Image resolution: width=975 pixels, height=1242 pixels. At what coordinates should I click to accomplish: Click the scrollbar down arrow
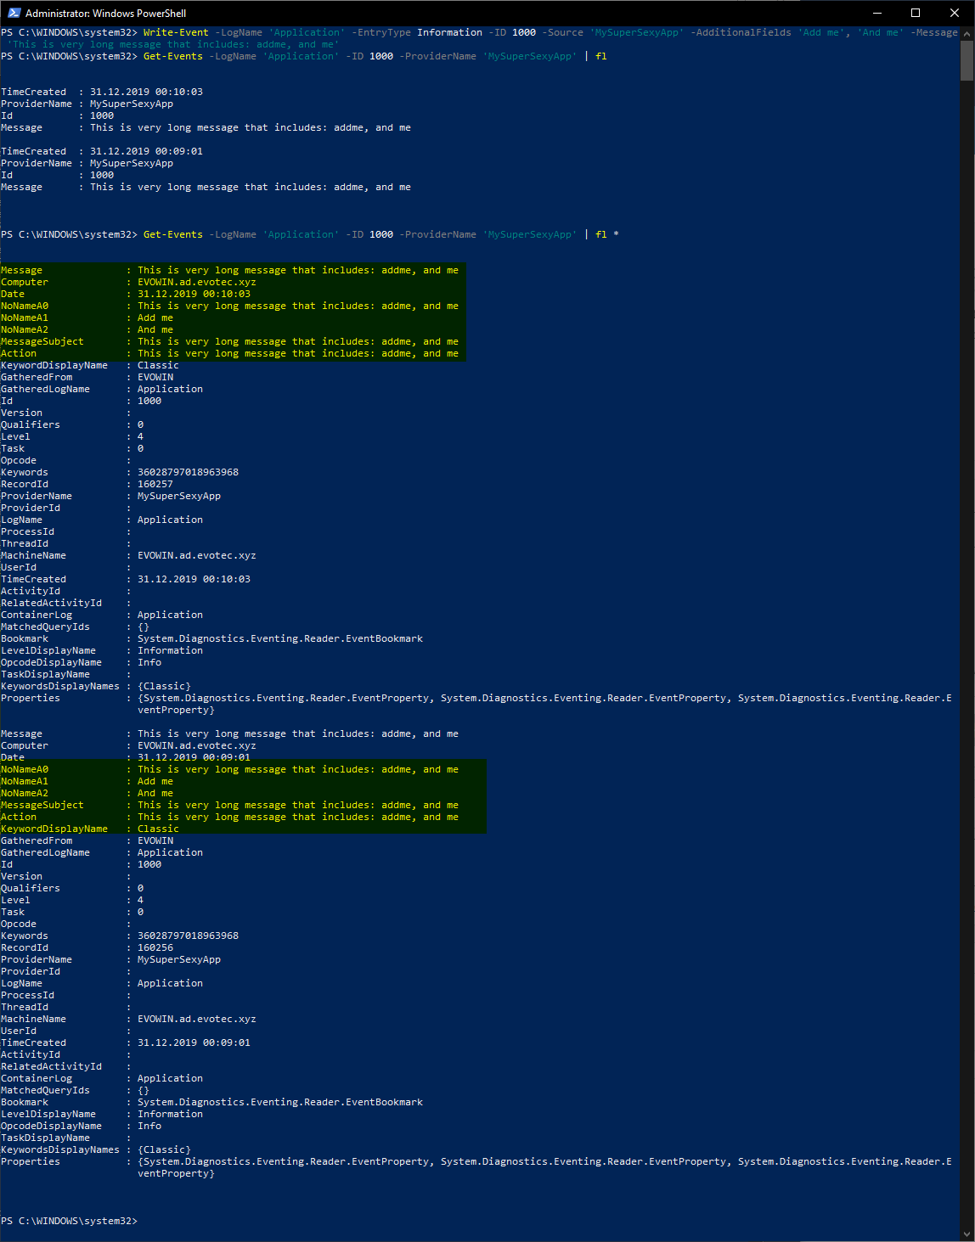coord(967,1234)
